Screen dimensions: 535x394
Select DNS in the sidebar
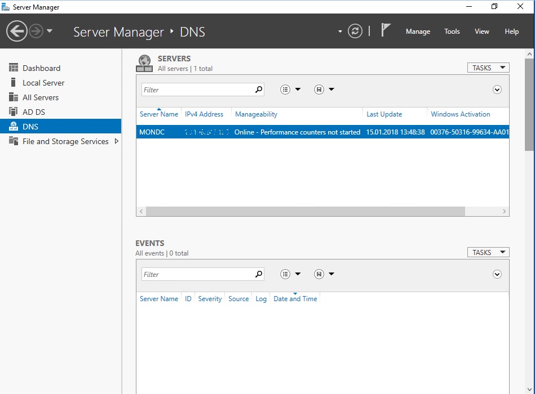click(x=61, y=126)
